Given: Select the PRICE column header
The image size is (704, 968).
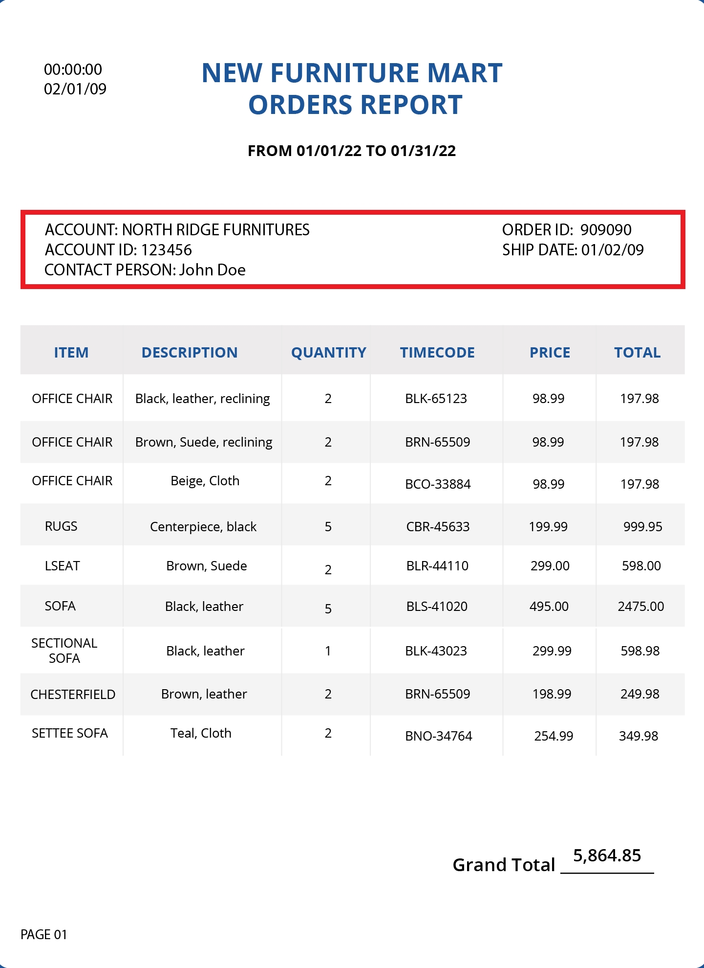Looking at the screenshot, I should [x=550, y=352].
